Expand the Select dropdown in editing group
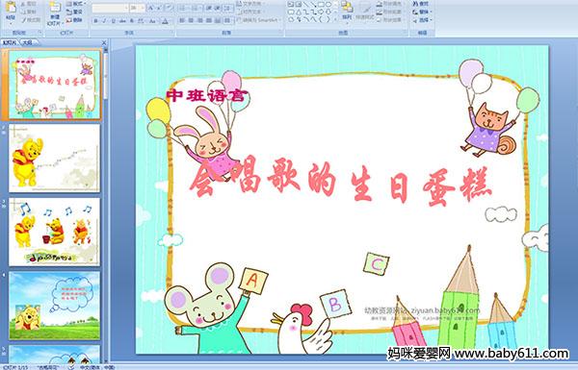The image size is (578, 370). [x=422, y=20]
